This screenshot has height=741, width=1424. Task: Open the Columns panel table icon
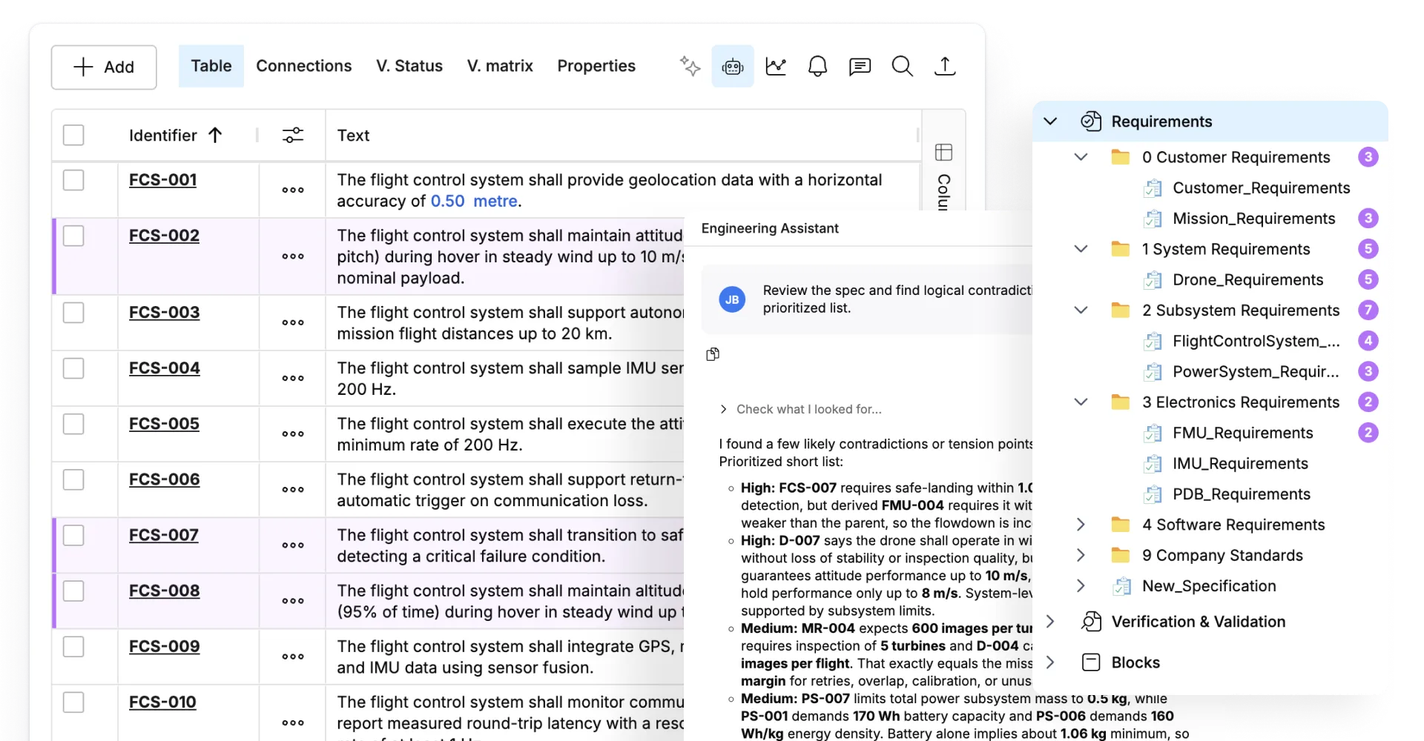click(943, 153)
